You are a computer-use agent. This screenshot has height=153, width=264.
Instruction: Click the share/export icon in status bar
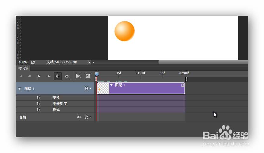pyautogui.click(x=33, y=62)
